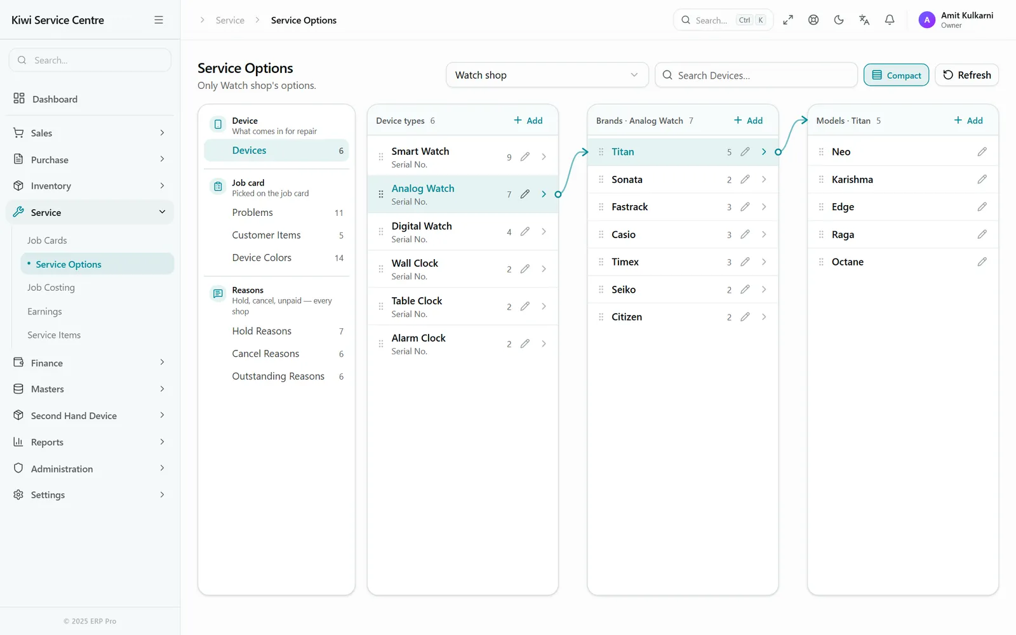Select the Device Colors option

276,258
